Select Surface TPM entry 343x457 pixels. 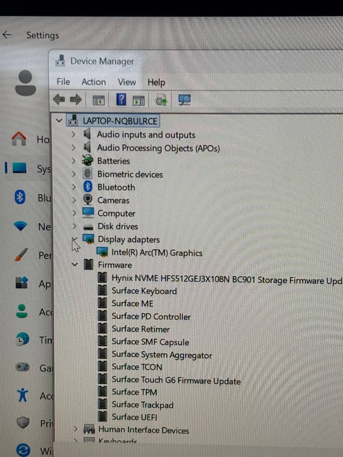[x=134, y=392]
